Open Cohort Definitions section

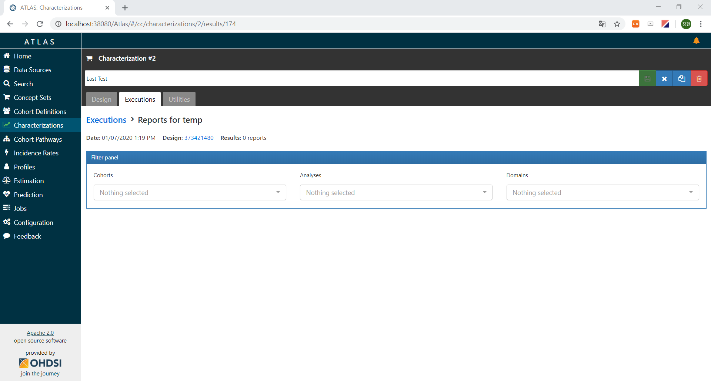(x=40, y=111)
